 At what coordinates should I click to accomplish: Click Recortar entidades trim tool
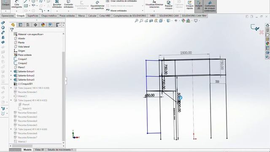coord(57,5)
